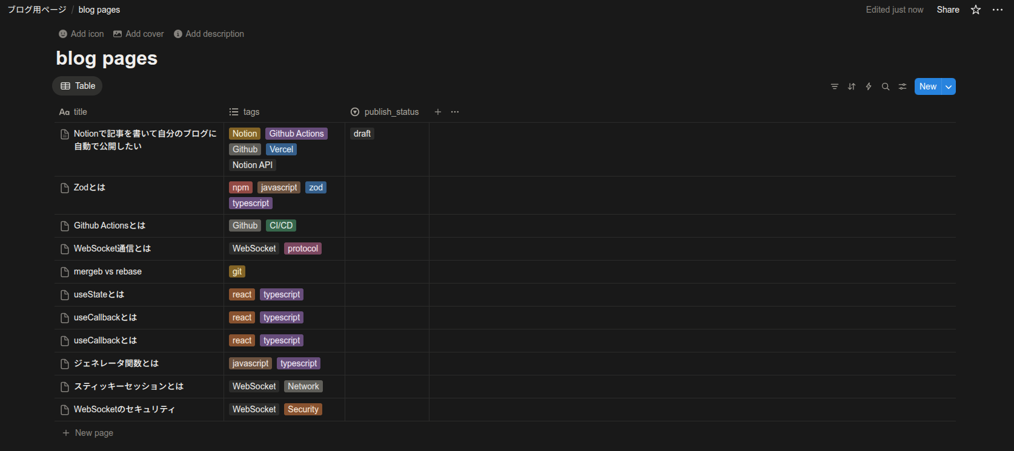Click the Share button
The width and height of the screenshot is (1014, 451).
pos(947,10)
